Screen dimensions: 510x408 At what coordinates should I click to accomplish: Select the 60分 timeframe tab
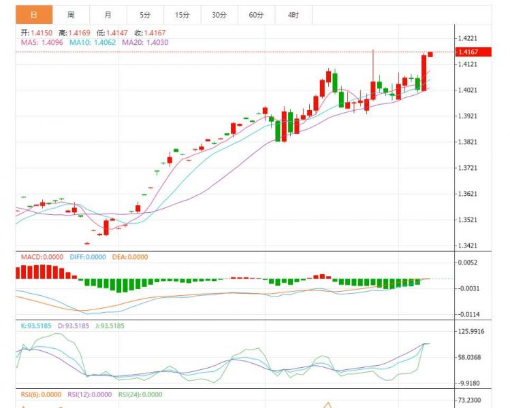pyautogui.click(x=256, y=15)
